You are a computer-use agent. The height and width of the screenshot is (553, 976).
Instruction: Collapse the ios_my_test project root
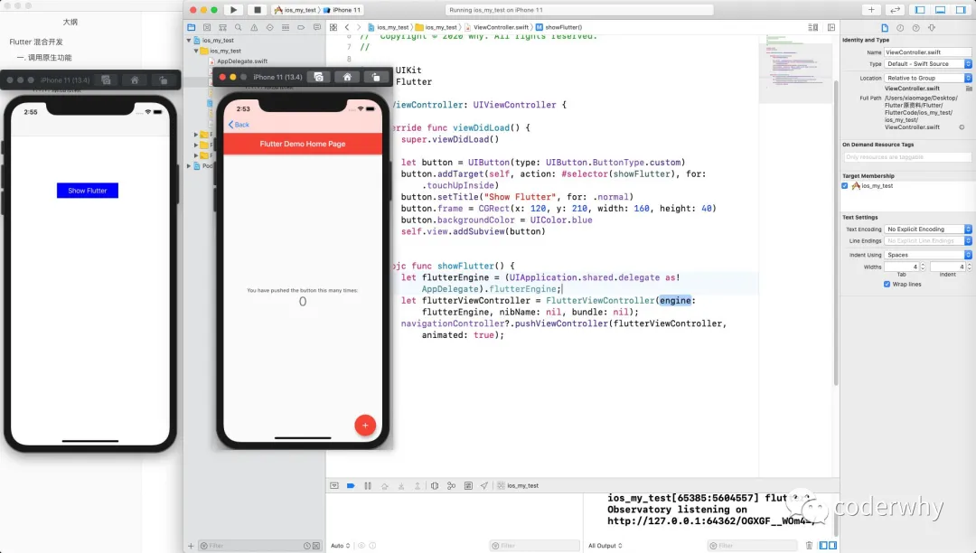pos(189,41)
